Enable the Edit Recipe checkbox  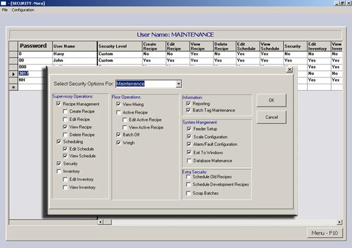[x=65, y=119]
